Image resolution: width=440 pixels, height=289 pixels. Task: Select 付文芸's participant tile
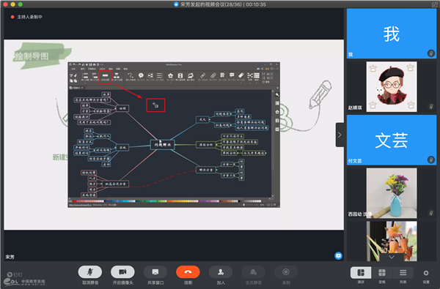point(392,140)
